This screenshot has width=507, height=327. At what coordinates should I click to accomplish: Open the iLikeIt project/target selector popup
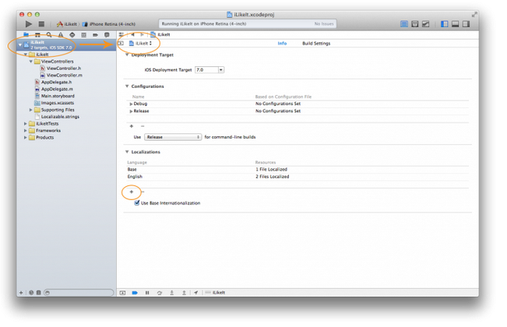pos(140,44)
